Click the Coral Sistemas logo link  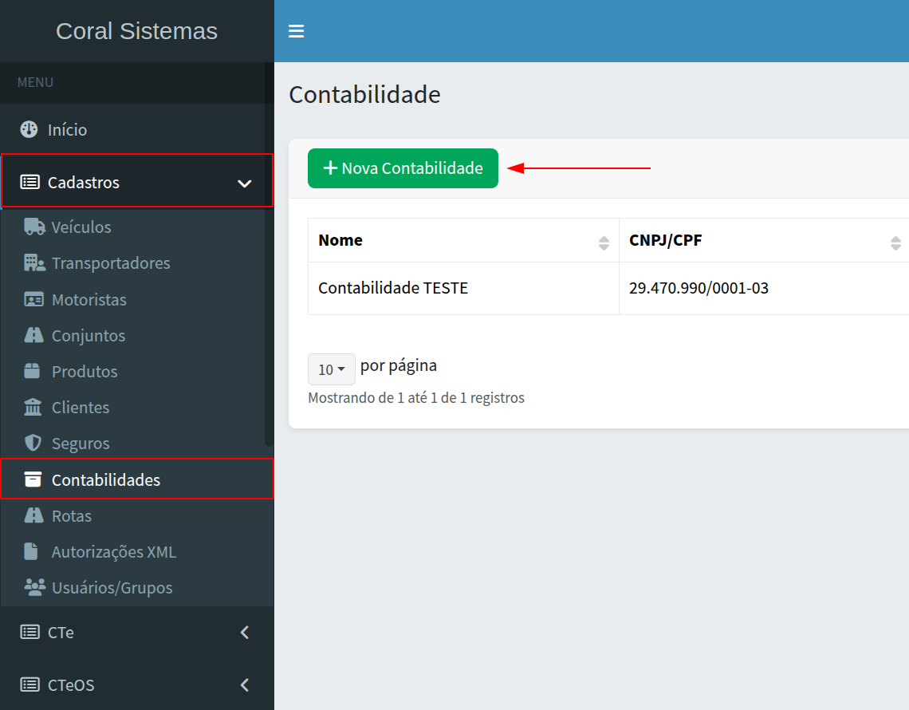tap(136, 31)
